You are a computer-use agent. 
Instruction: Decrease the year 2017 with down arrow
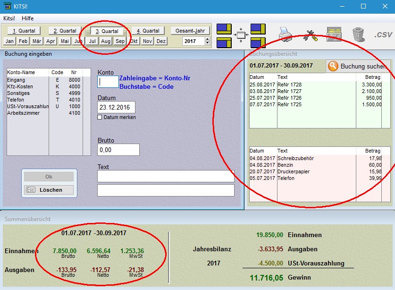click(207, 43)
